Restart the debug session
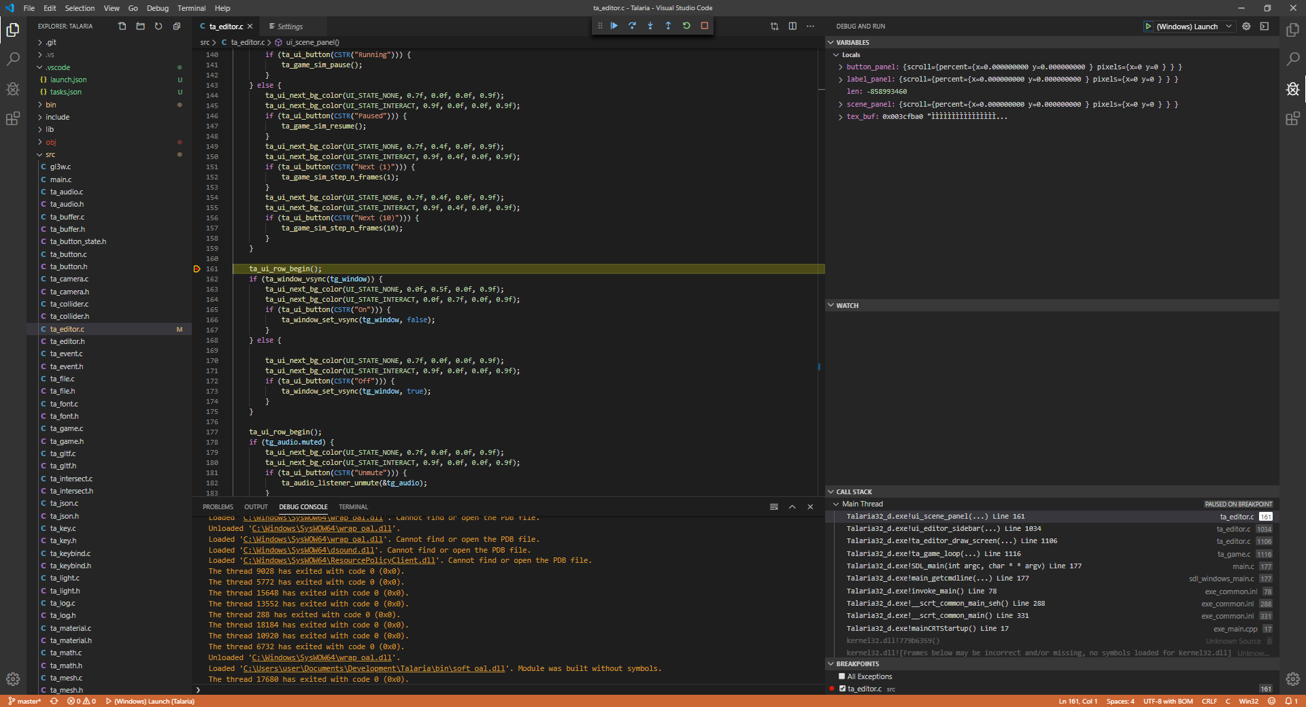Image resolution: width=1306 pixels, height=707 pixels. [x=686, y=25]
